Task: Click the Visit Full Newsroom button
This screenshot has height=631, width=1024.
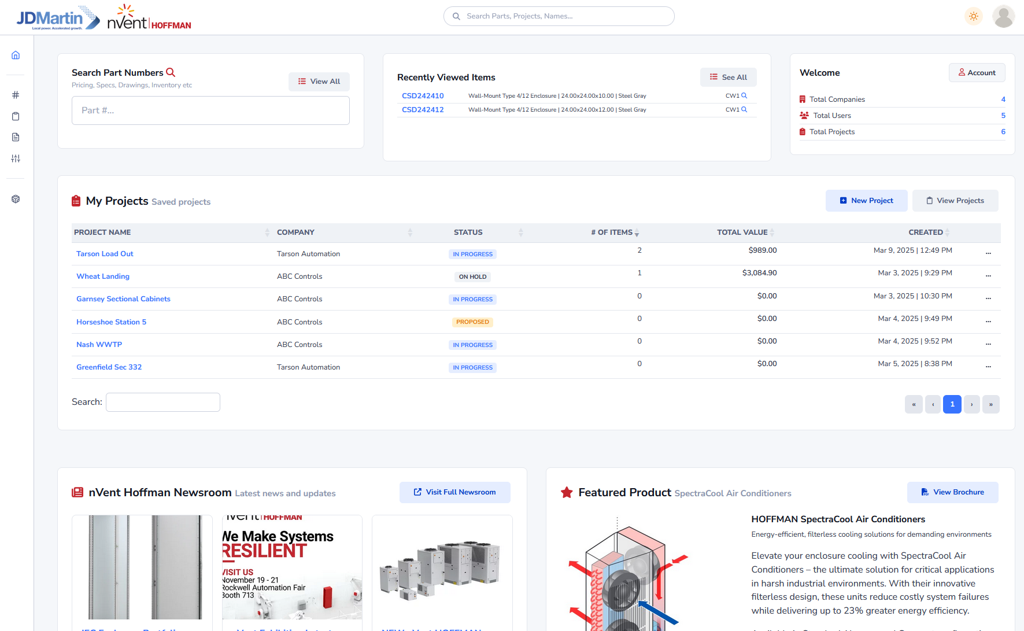Action: tap(454, 492)
